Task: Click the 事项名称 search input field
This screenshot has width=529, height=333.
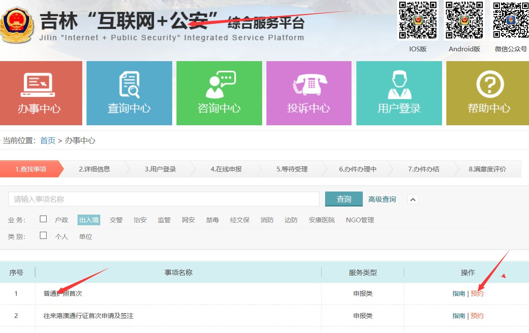Action: pyautogui.click(x=164, y=199)
